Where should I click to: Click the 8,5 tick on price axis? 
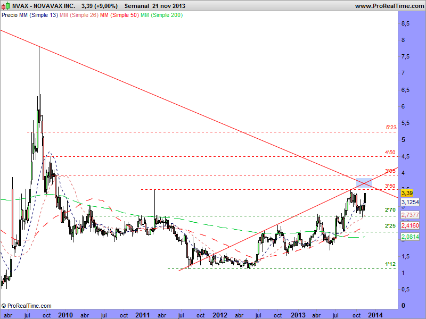(x=405, y=23)
